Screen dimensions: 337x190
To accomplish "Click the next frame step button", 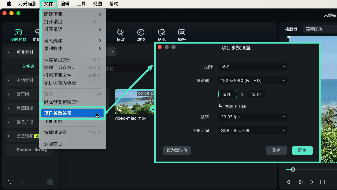I will 300,182.
